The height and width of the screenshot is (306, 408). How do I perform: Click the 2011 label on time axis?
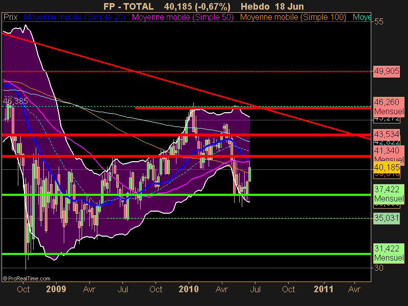click(323, 289)
